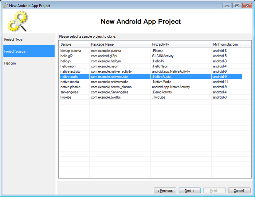Click the .HelloJni activity cell

tap(158, 61)
